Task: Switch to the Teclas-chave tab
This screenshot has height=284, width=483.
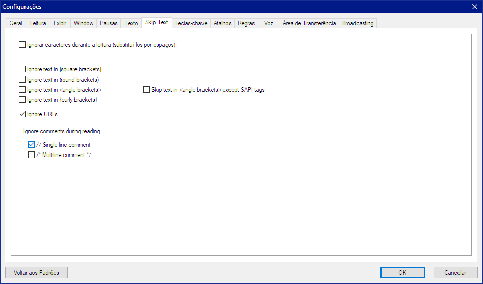Action: 191,23
